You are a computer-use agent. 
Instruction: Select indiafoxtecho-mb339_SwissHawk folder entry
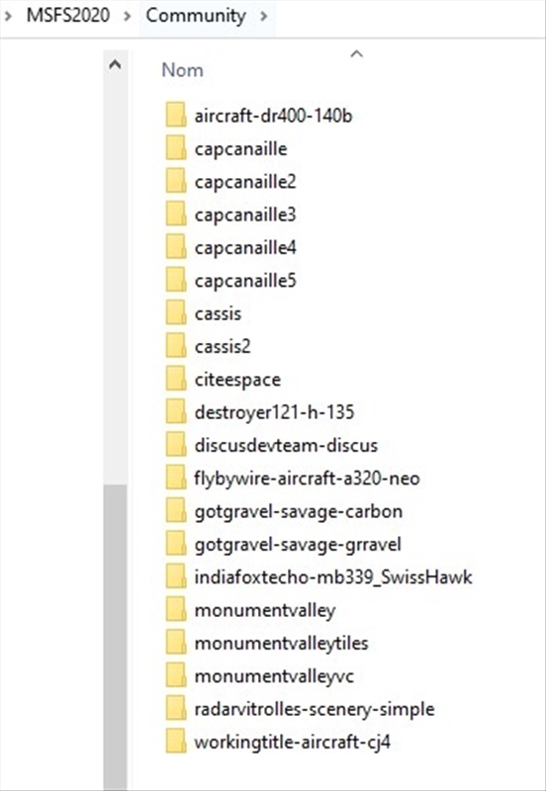[319, 576]
